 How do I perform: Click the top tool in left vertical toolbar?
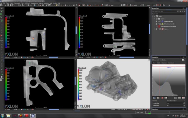pyautogui.click(x=2, y=8)
